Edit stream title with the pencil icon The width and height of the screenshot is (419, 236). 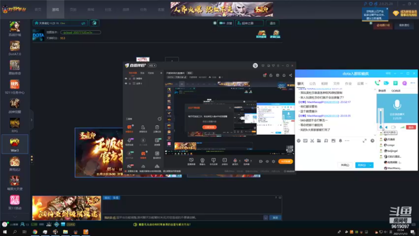click(x=185, y=77)
